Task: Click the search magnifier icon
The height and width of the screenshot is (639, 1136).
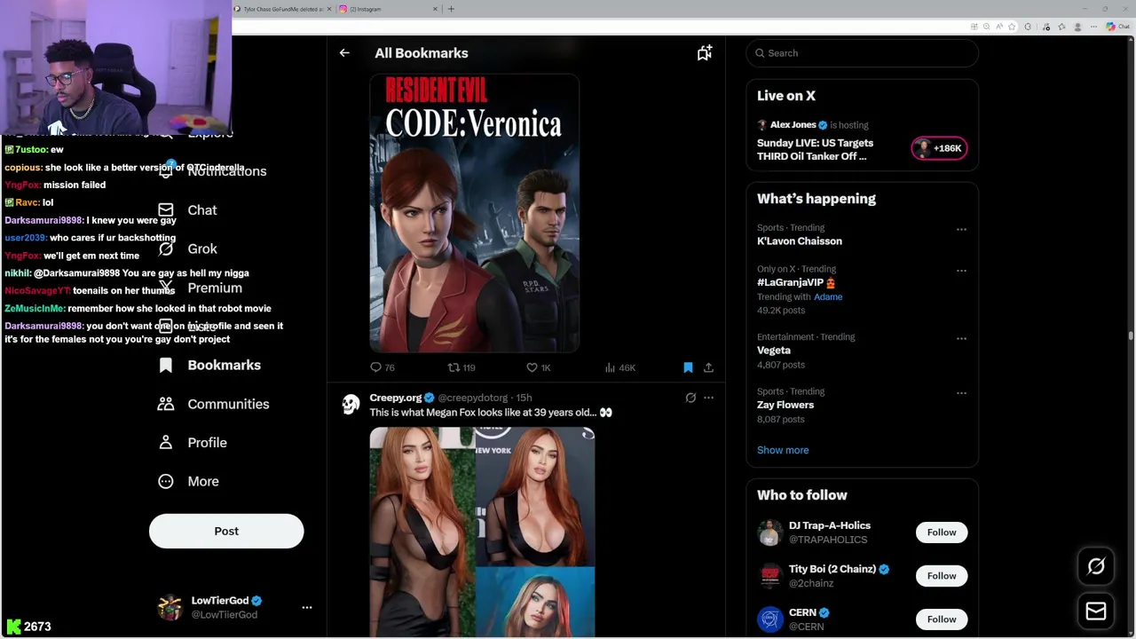Action: [x=760, y=53]
